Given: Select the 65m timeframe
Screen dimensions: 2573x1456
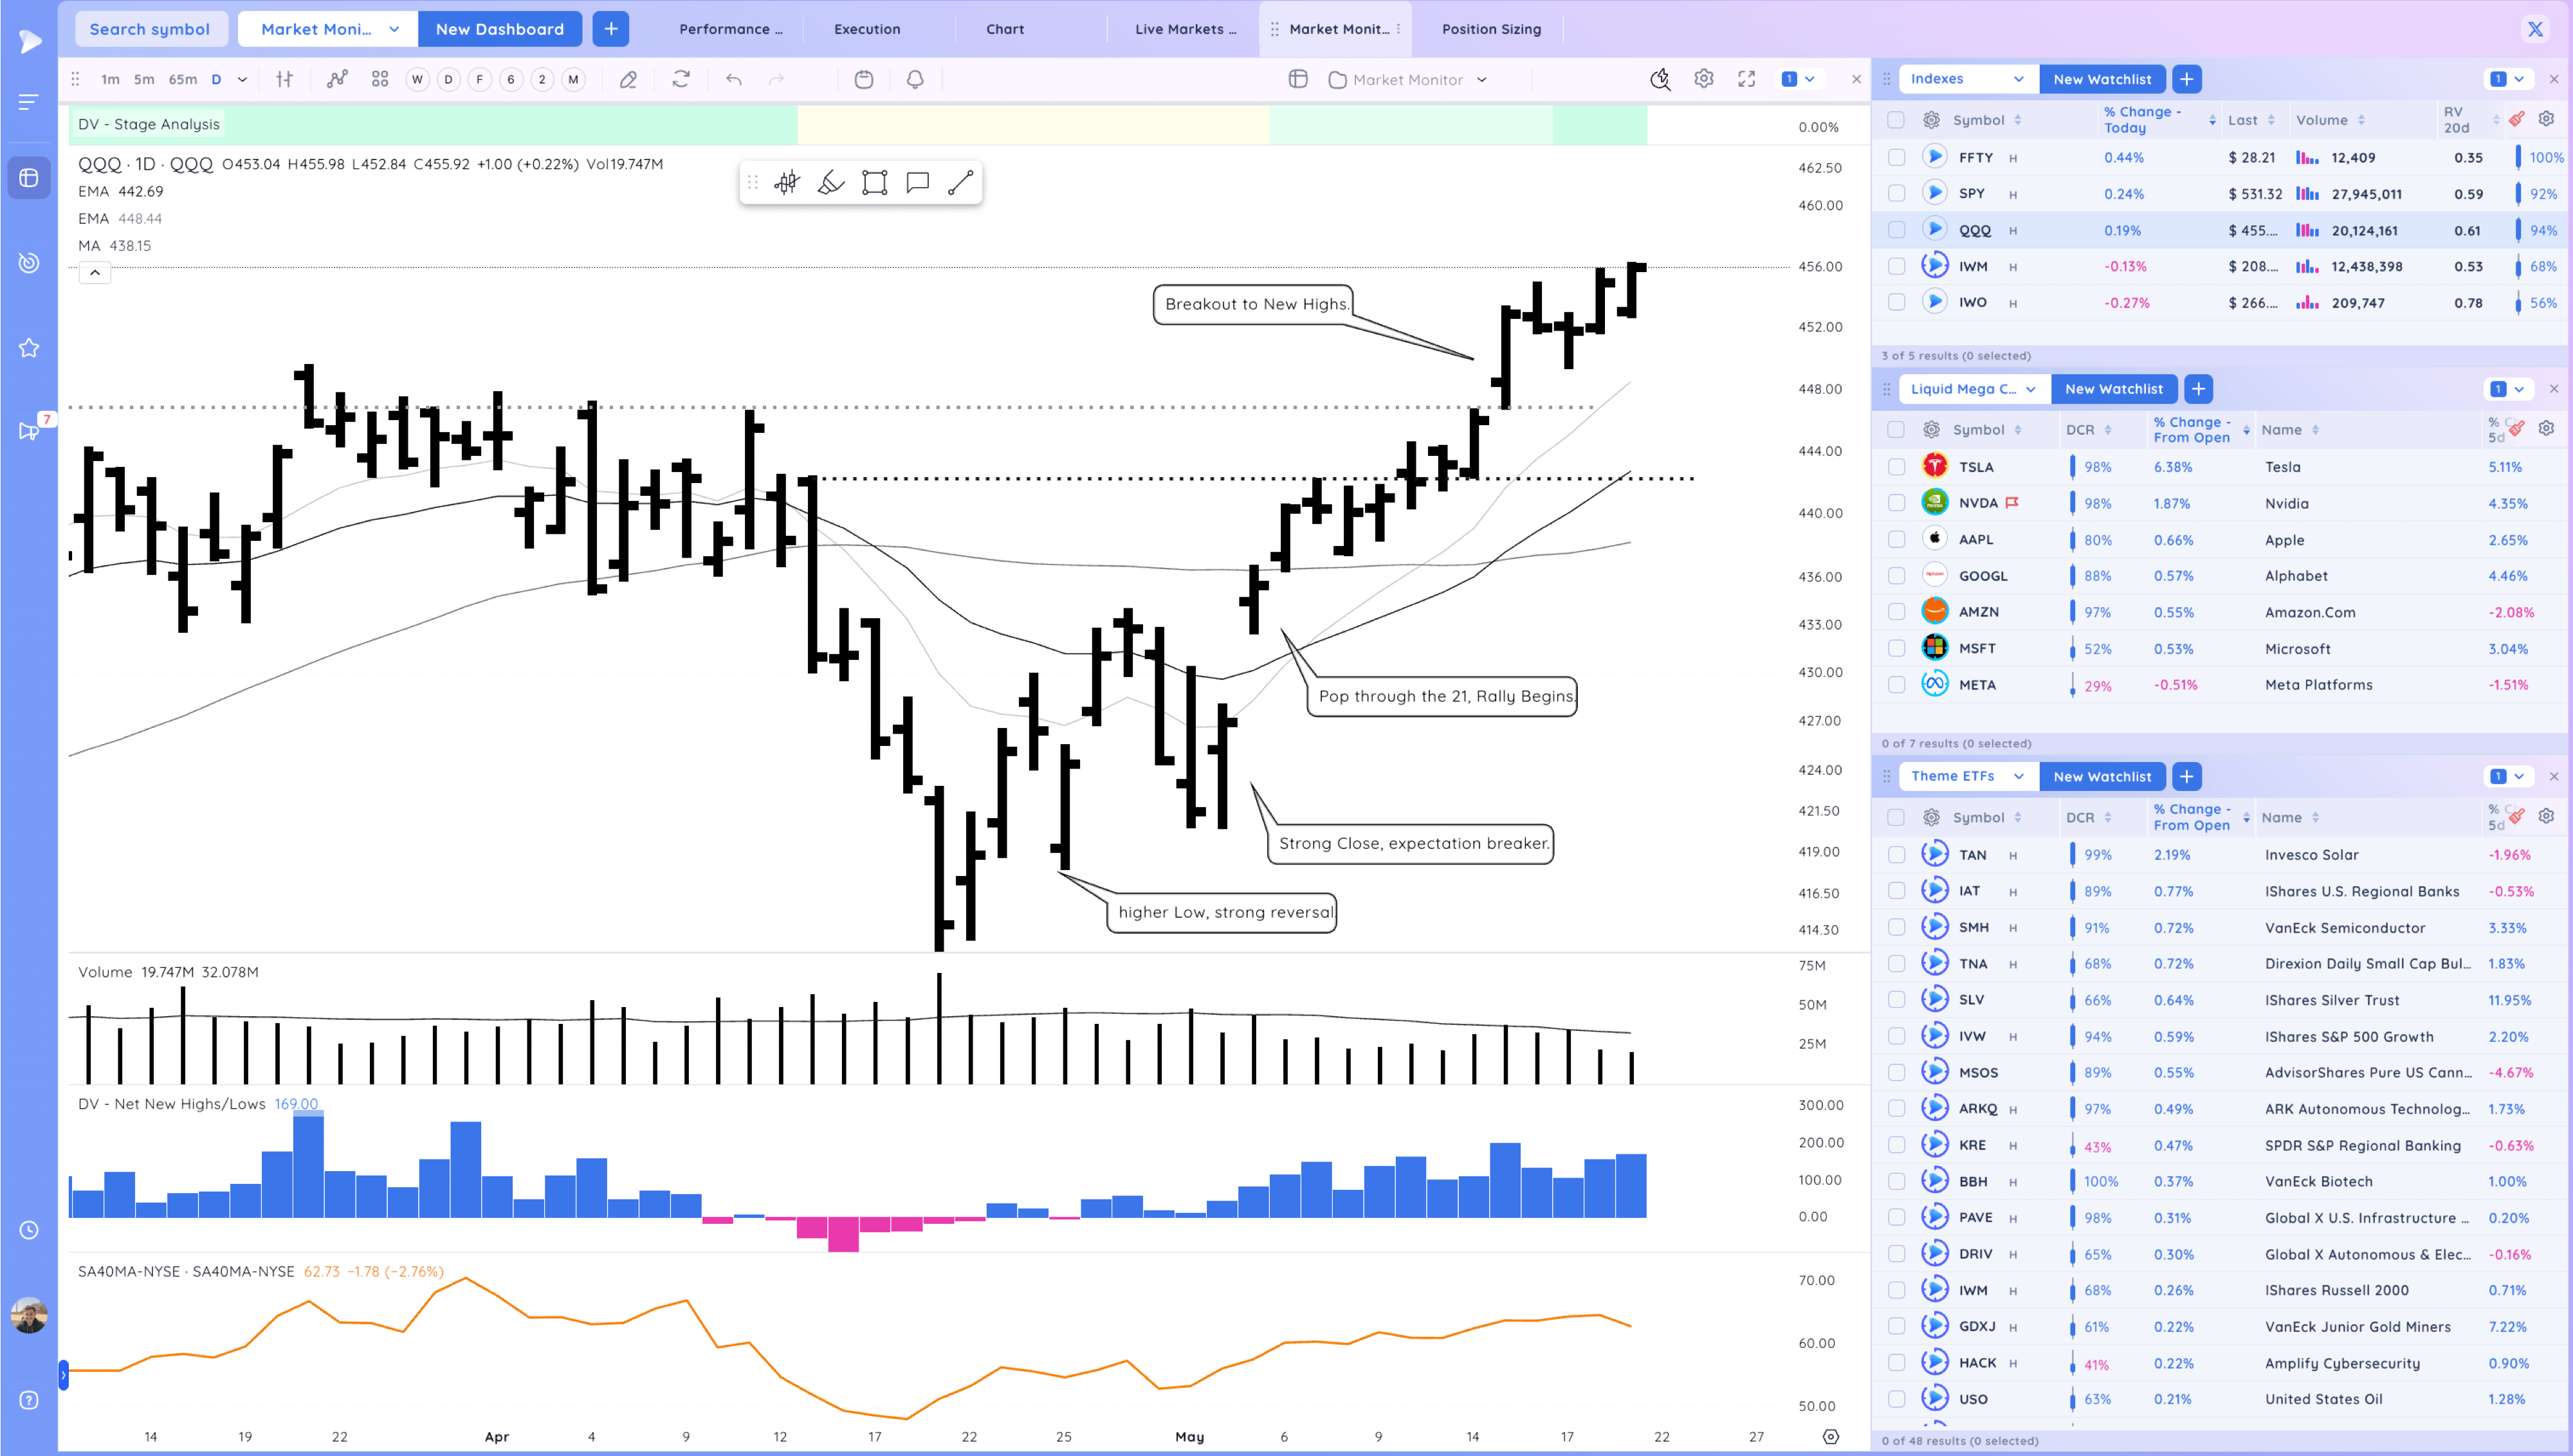Looking at the screenshot, I should (x=182, y=79).
